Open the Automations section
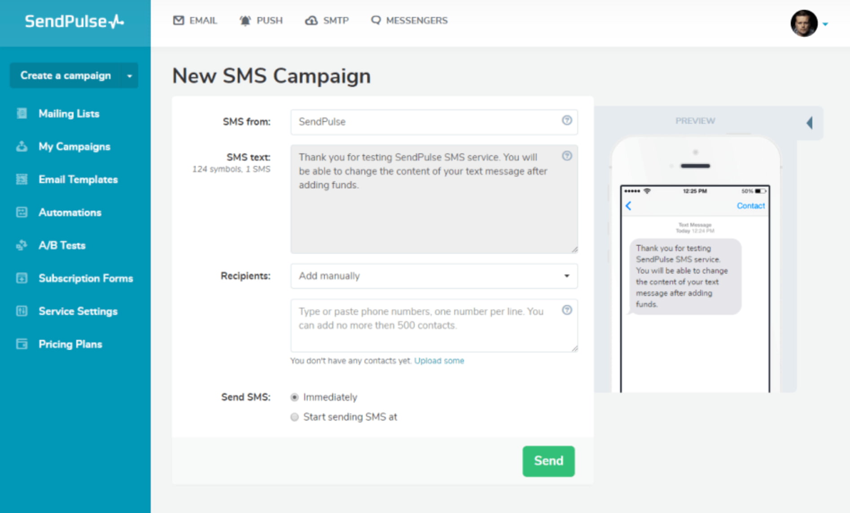The image size is (850, 513). 70,213
